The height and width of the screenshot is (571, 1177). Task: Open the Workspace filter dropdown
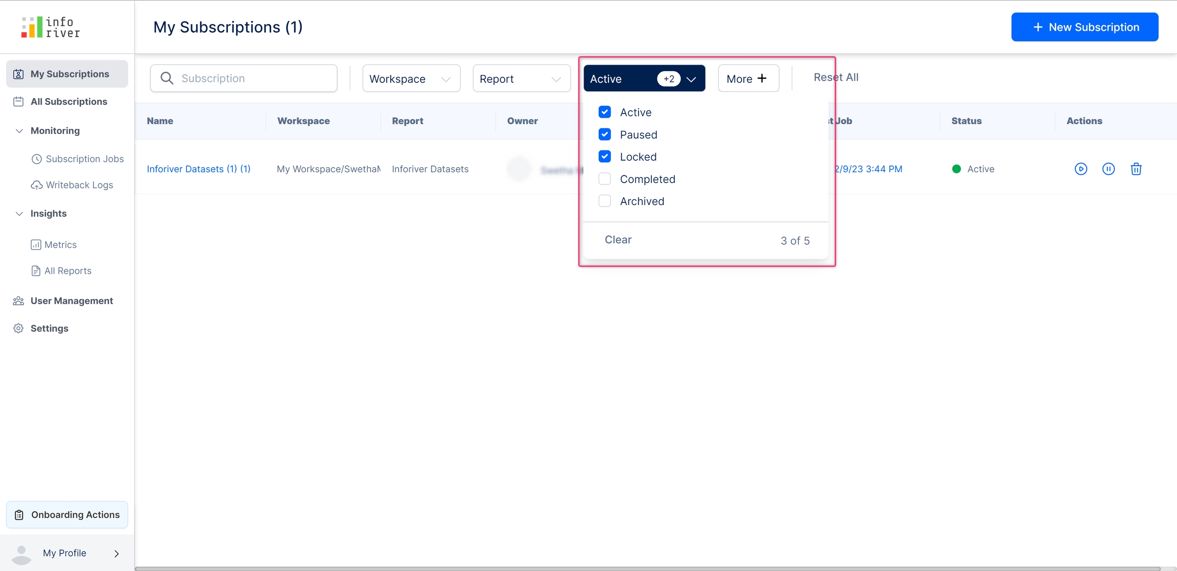coord(411,79)
